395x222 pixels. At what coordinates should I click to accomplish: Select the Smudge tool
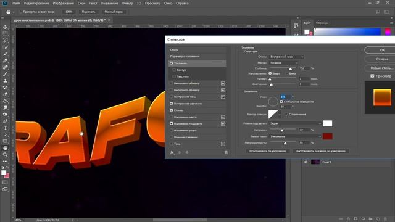click(5, 108)
